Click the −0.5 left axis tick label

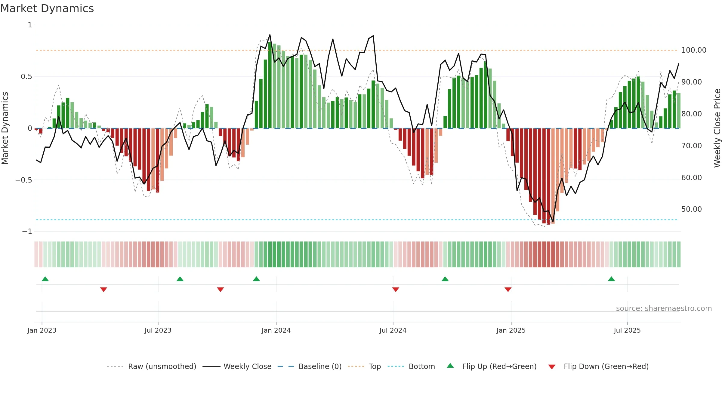pos(24,180)
